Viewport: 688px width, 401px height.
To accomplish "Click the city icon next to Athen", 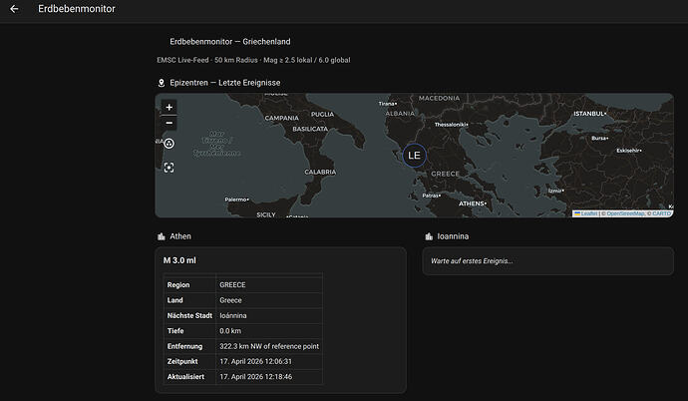I will coord(161,236).
